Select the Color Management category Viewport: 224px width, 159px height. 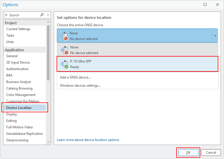(21, 95)
